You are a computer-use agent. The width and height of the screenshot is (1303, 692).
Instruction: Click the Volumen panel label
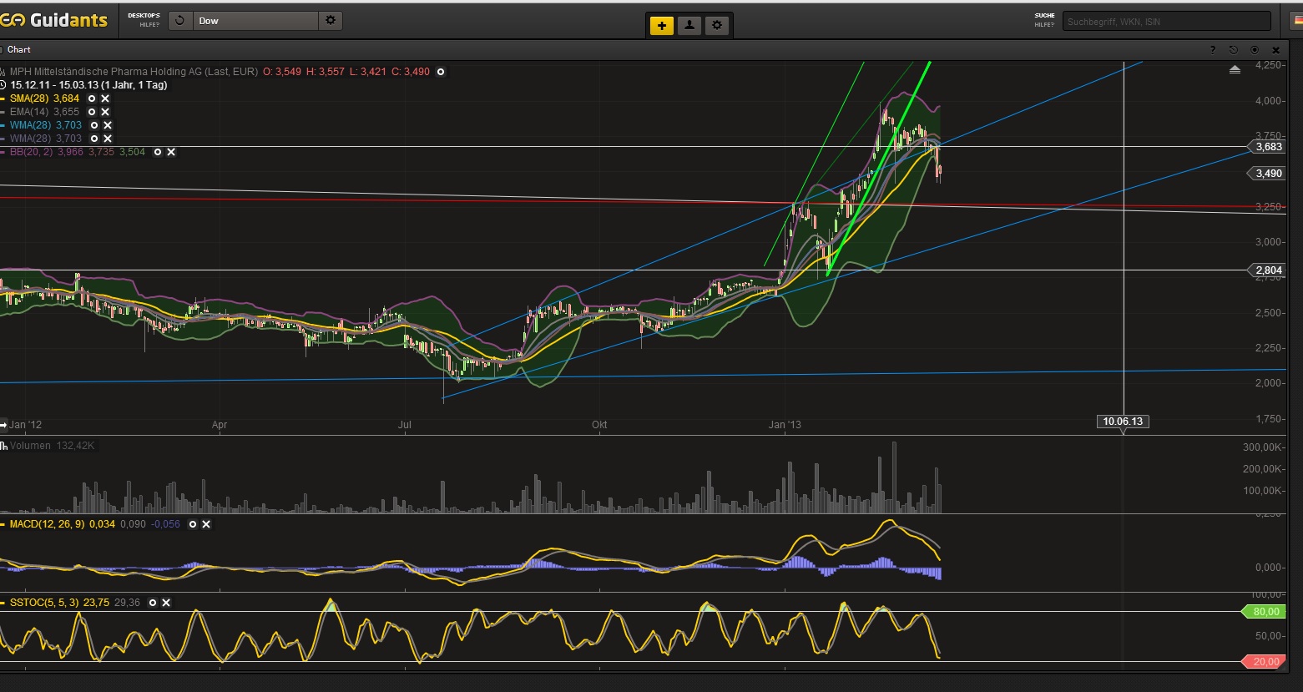pos(30,446)
